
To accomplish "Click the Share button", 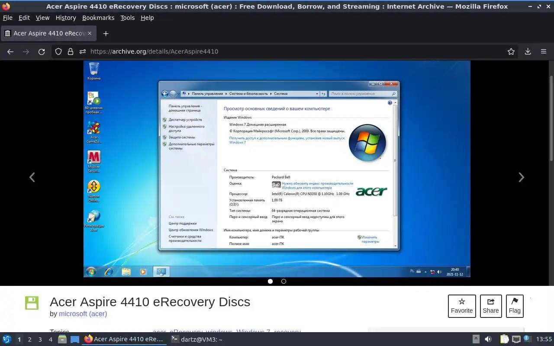I will click(x=491, y=306).
